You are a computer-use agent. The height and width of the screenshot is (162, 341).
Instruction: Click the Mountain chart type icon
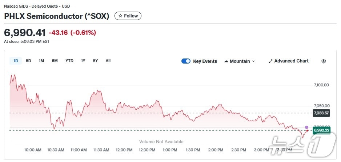(x=226, y=61)
